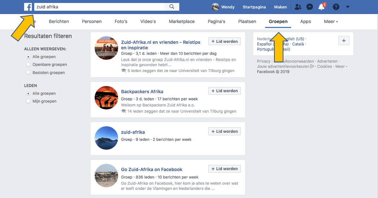378x198 pixels.
Task: Switch to the Plaatsen tab
Action: pyautogui.click(x=247, y=21)
